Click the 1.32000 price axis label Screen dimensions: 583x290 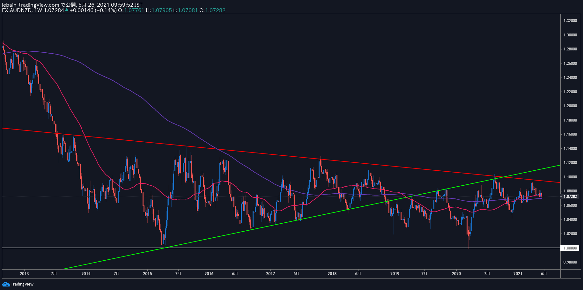pos(570,21)
